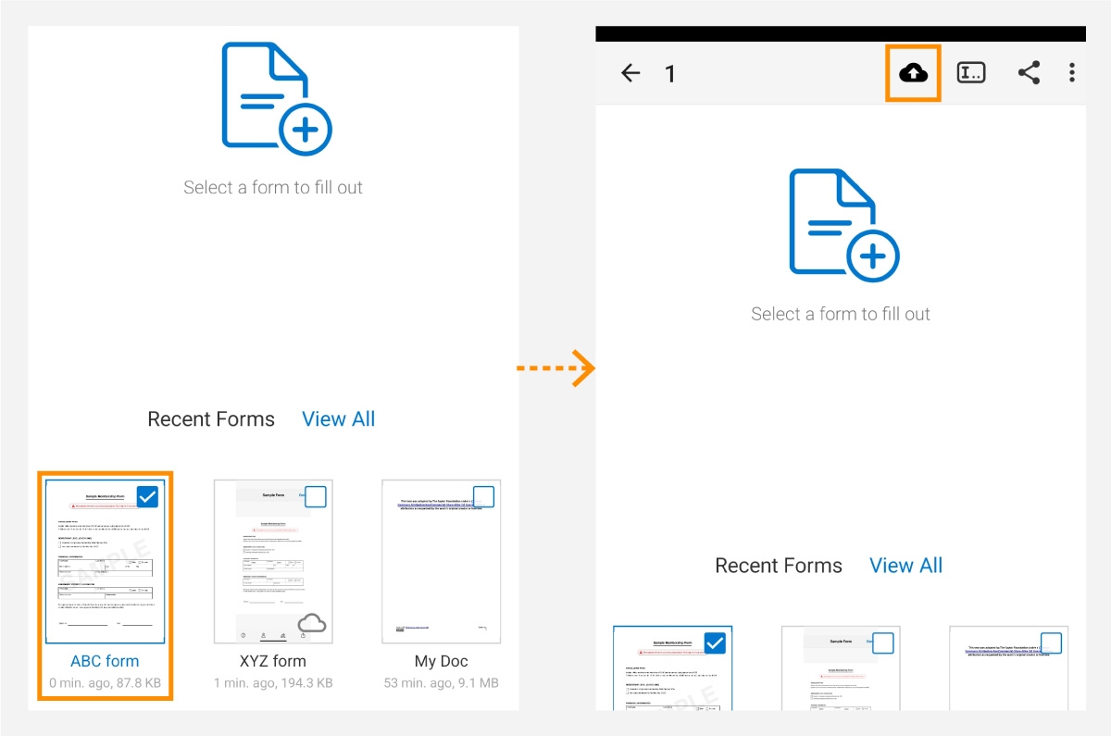Image resolution: width=1111 pixels, height=736 pixels.
Task: Click the cloud upload icon in the toolbar
Action: tap(913, 73)
